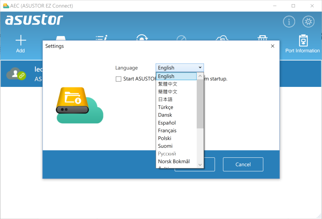This screenshot has height=219, width=322.
Task: Click the Language label text
Action: (127, 68)
